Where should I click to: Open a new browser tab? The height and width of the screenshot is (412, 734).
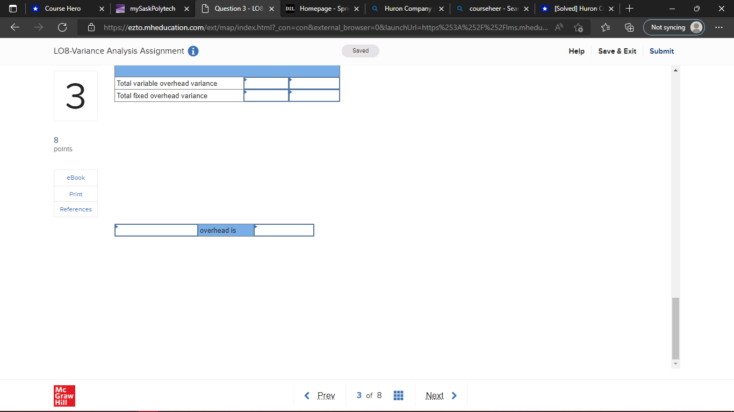click(630, 9)
